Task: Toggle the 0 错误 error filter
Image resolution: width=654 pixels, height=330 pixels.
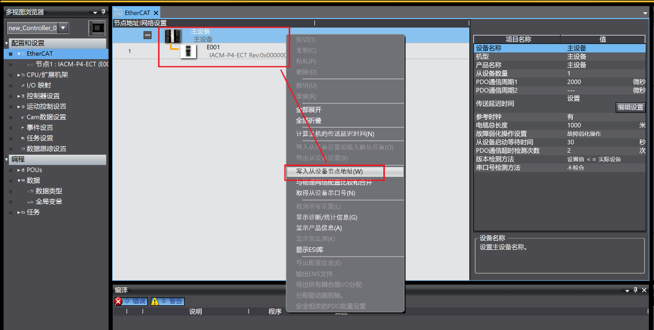Action: pos(131,301)
